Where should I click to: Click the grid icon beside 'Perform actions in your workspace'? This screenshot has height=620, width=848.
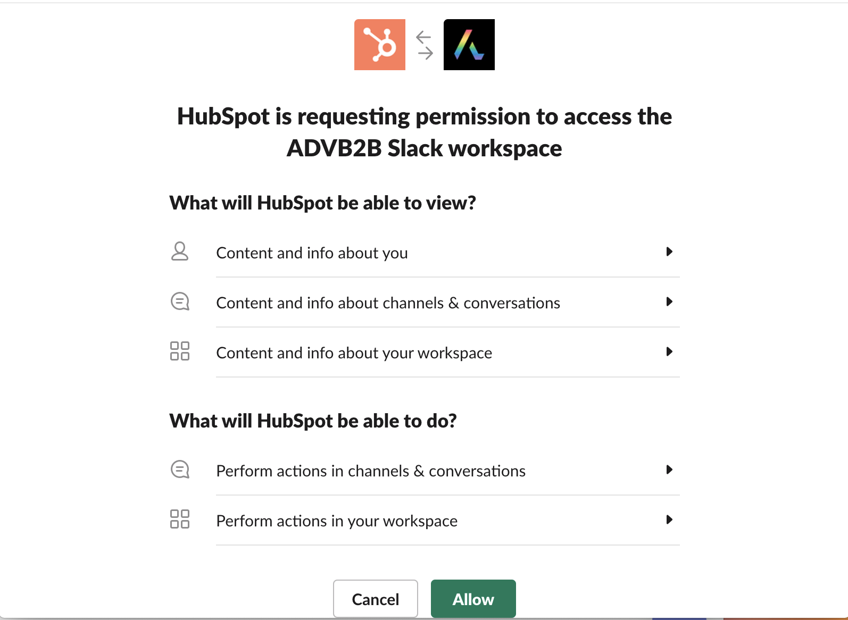click(x=181, y=520)
